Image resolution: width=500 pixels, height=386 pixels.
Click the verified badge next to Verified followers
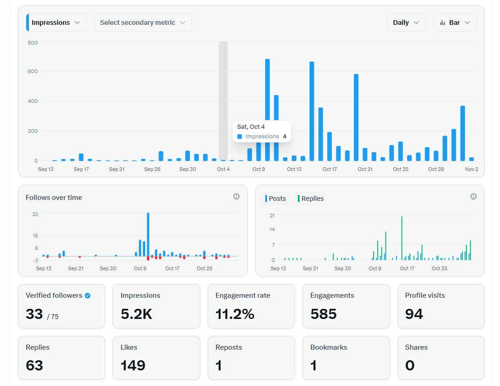pos(87,295)
